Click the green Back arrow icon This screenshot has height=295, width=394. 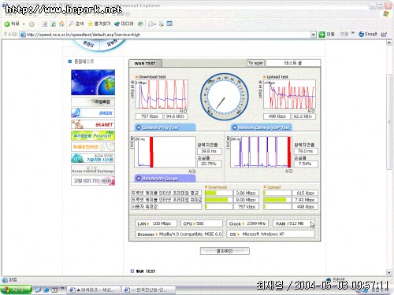tap(7, 24)
